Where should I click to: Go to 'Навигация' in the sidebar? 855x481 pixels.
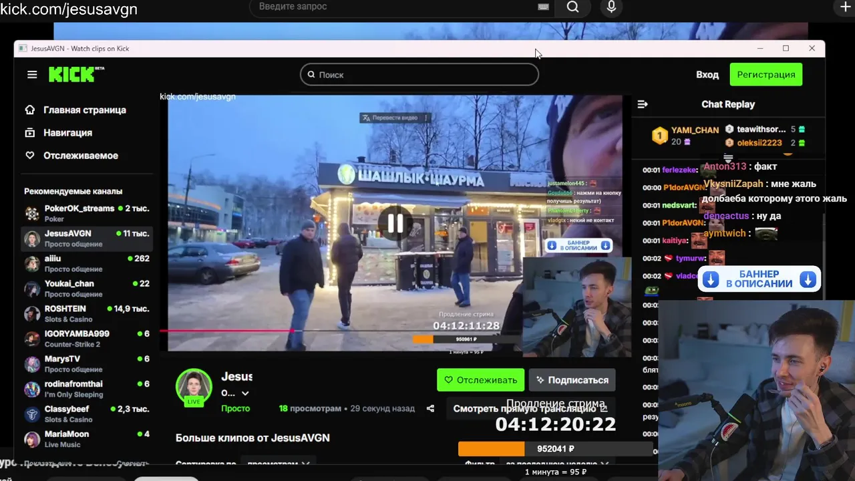(68, 132)
